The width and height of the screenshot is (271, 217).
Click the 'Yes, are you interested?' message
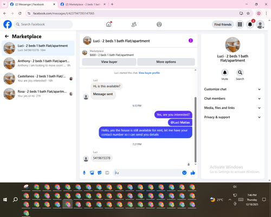[173, 114]
